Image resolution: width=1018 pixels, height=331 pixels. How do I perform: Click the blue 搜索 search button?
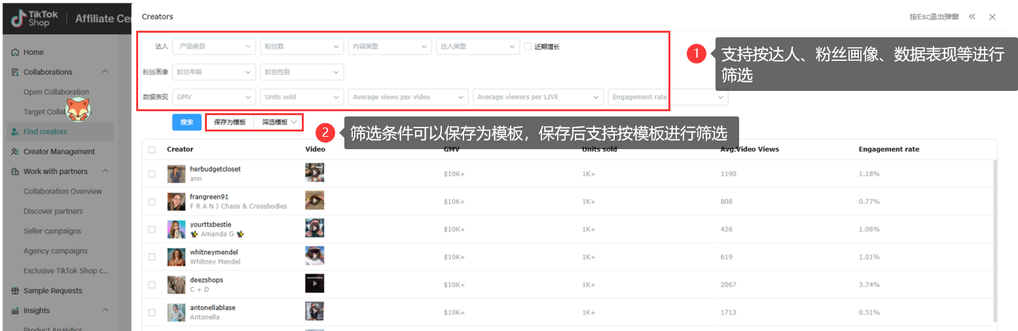click(x=187, y=122)
